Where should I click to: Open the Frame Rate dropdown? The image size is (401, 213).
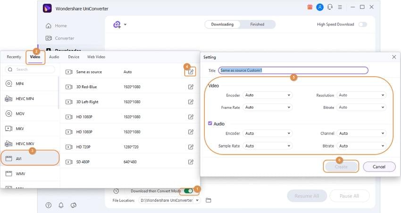click(x=267, y=107)
